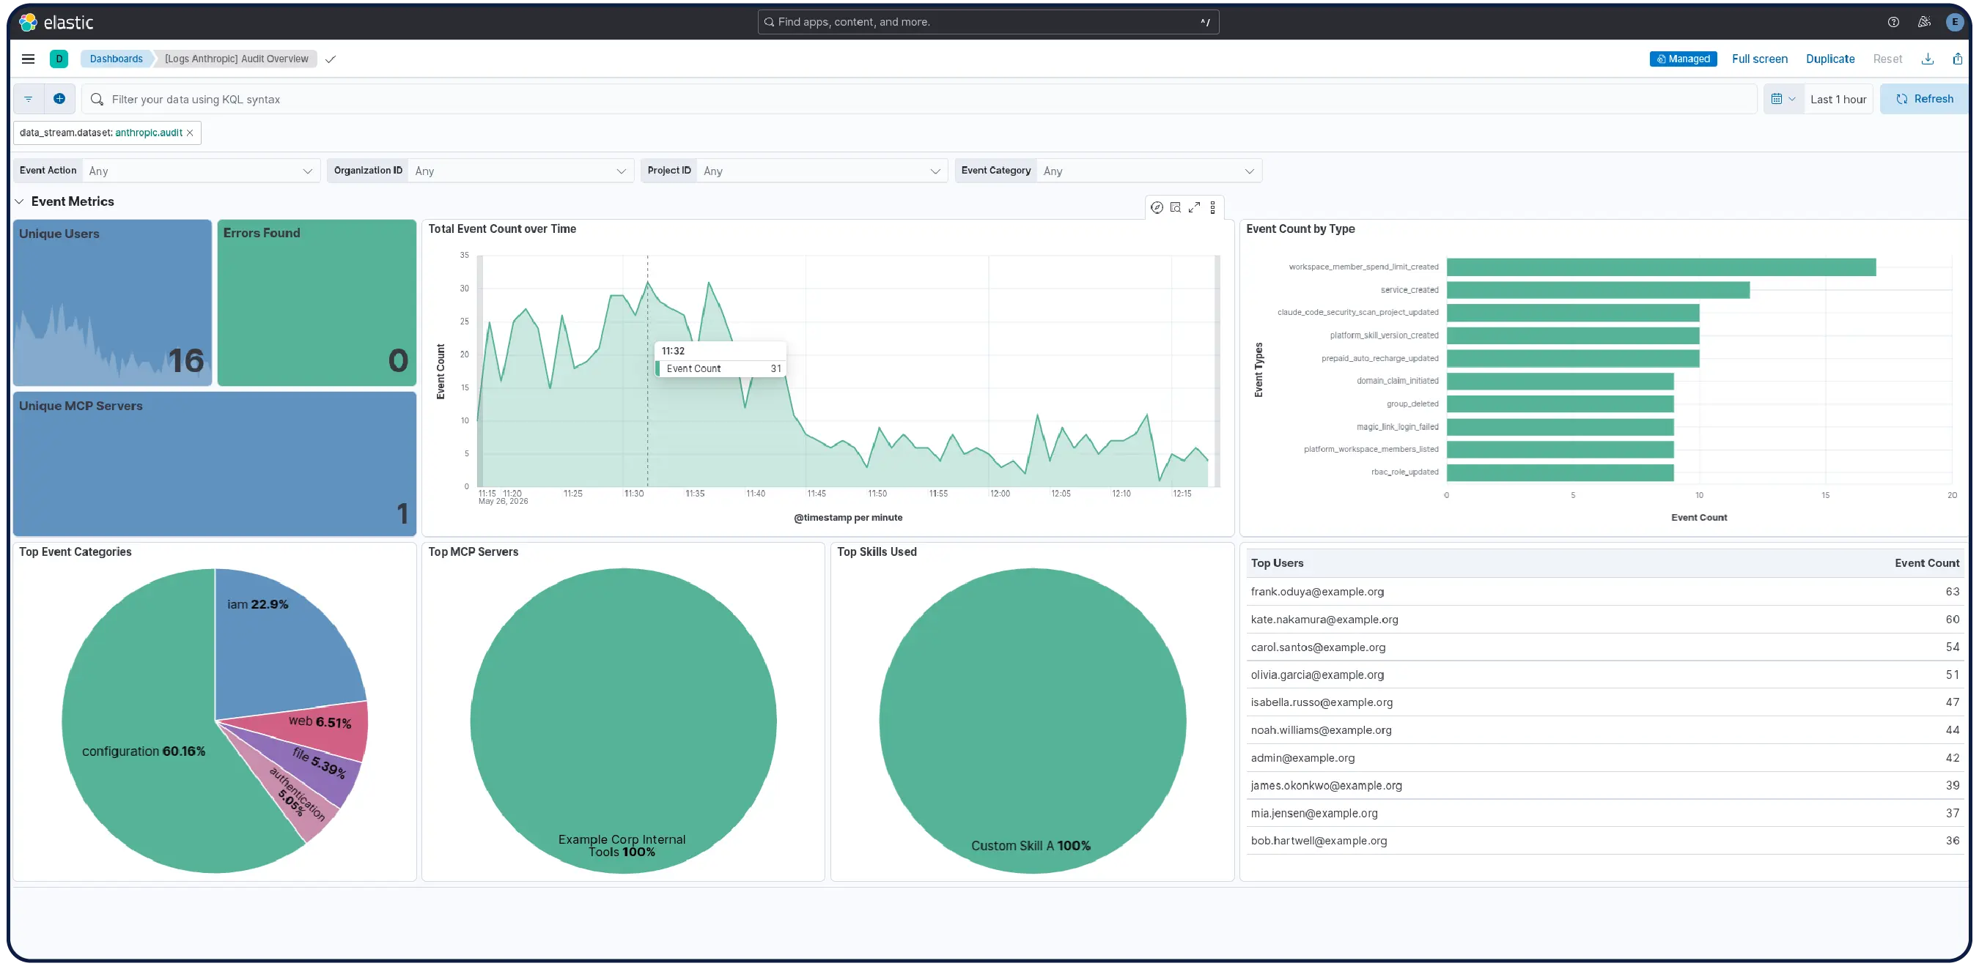The image size is (1979, 966).
Task: Click the export download icon
Action: 1928,59
